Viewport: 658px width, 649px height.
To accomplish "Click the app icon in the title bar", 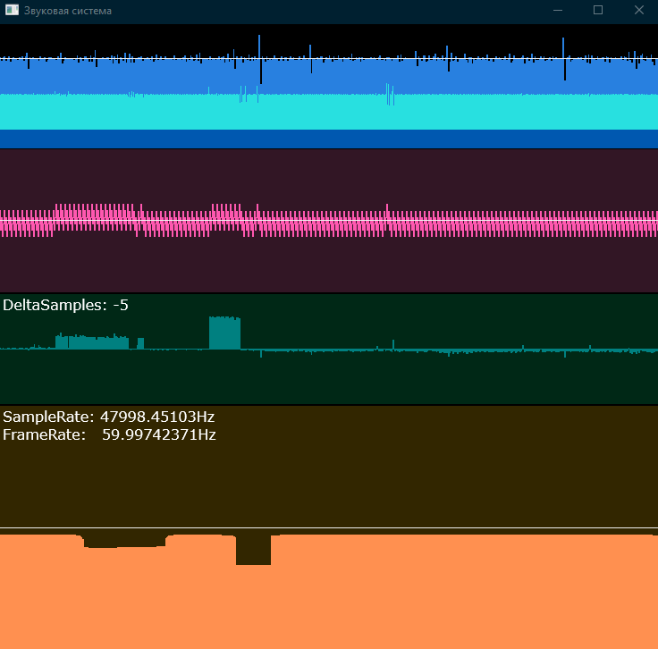I will pos(12,10).
